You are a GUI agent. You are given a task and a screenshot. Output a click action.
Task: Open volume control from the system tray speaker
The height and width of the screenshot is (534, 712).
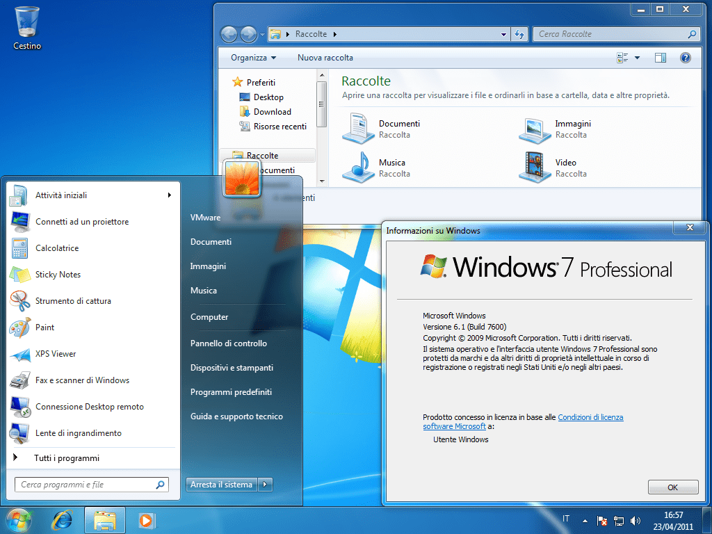point(636,519)
